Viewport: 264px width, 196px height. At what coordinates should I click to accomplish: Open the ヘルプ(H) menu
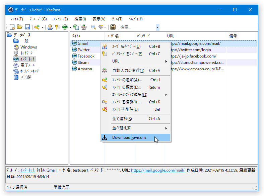(x=136, y=19)
